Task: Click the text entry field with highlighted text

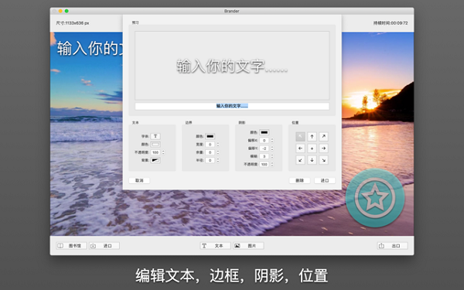Action: 232,106
